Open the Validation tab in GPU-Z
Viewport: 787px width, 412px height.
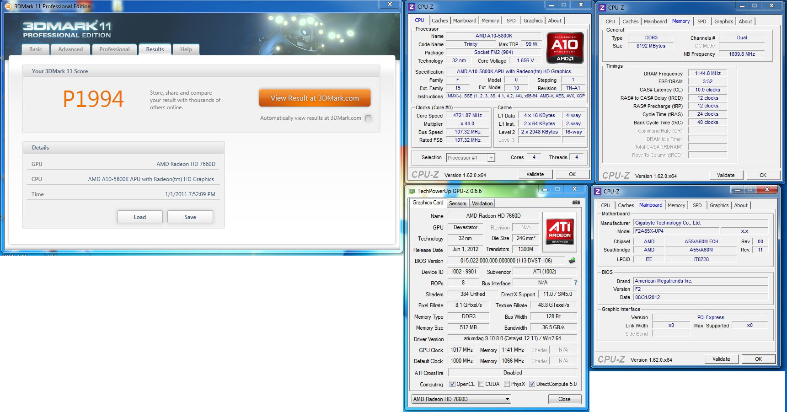click(x=482, y=203)
